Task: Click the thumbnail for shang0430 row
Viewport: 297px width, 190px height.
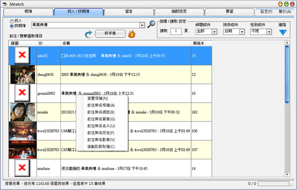Action: (23, 75)
